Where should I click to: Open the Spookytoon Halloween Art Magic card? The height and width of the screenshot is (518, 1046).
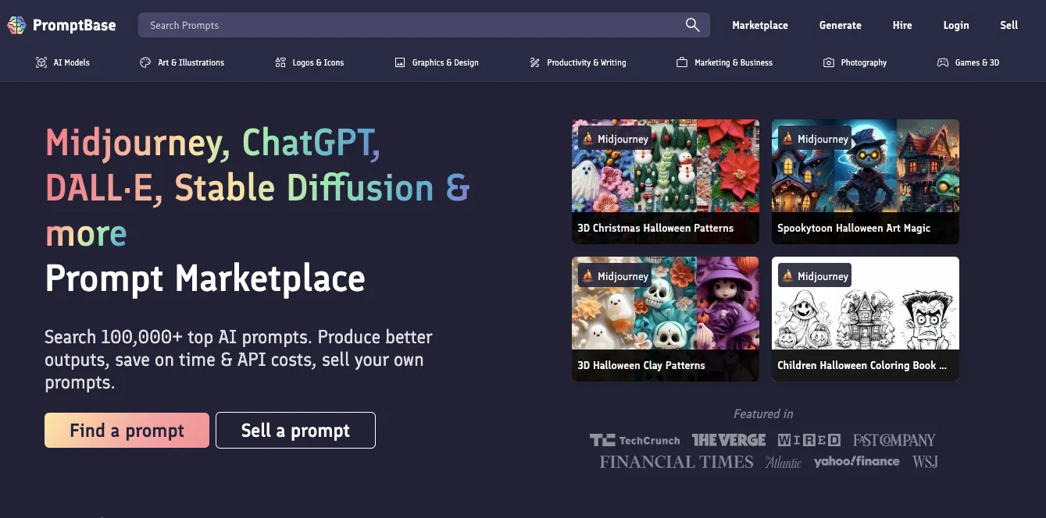point(865,182)
